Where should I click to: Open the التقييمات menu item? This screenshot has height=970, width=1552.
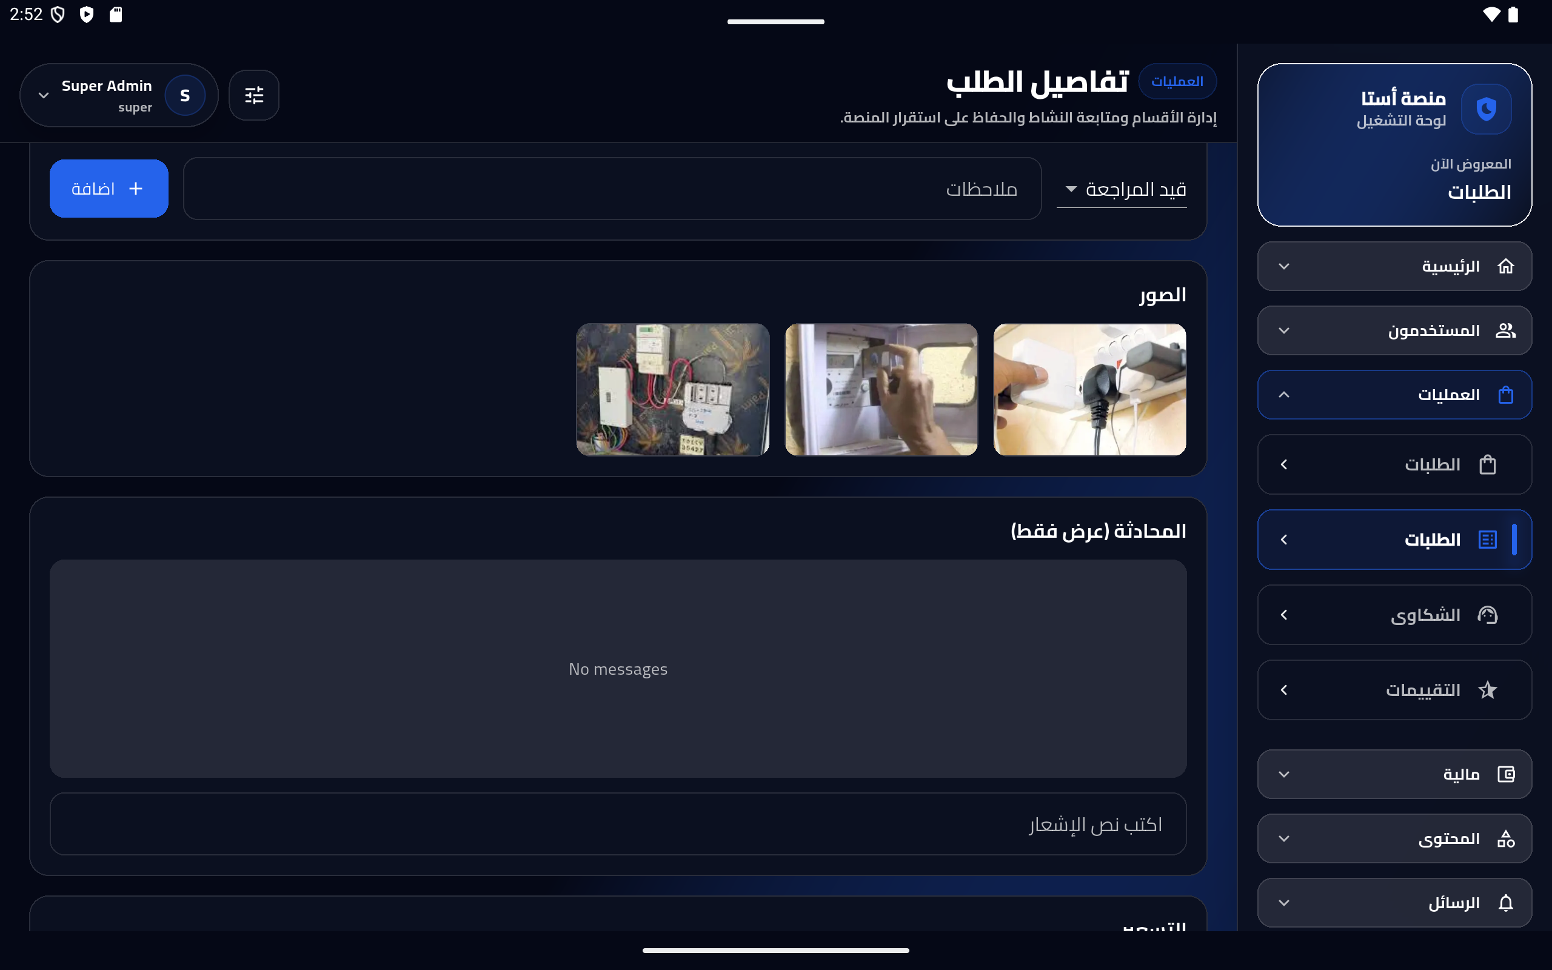click(x=1394, y=690)
